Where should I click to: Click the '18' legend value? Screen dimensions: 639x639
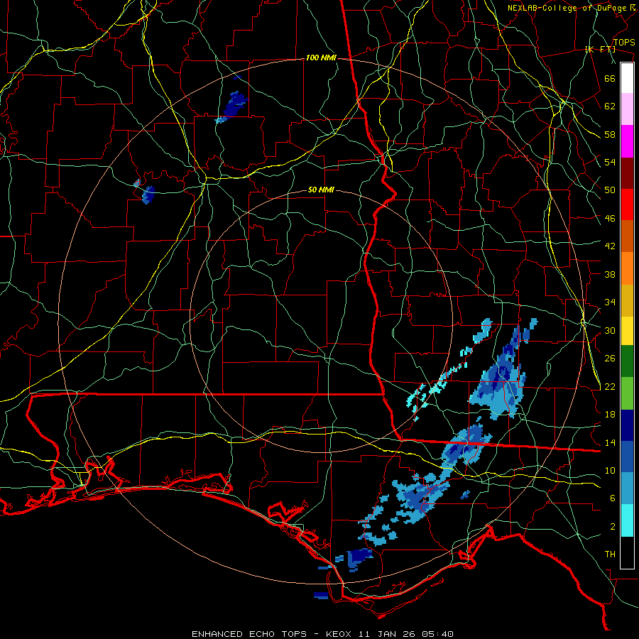pyautogui.click(x=610, y=415)
